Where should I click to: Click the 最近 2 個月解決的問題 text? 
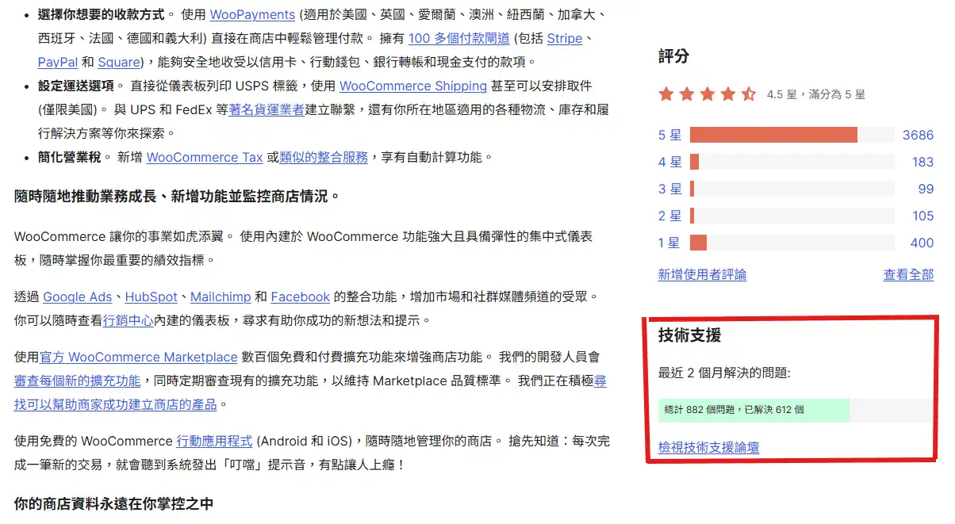coord(724,373)
